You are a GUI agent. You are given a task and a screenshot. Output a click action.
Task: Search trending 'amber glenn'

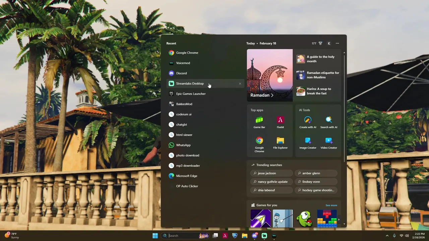click(x=316, y=173)
